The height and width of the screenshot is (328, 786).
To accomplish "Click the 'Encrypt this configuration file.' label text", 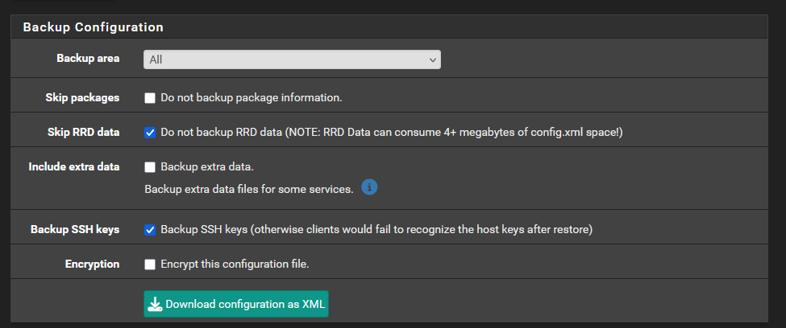I will (x=235, y=264).
